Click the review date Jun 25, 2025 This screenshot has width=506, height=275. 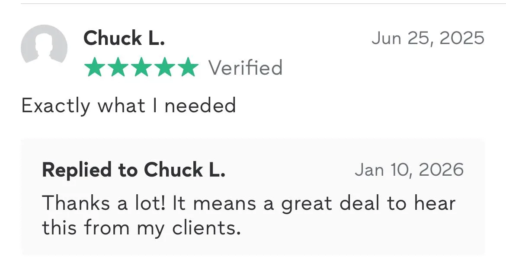tap(428, 38)
